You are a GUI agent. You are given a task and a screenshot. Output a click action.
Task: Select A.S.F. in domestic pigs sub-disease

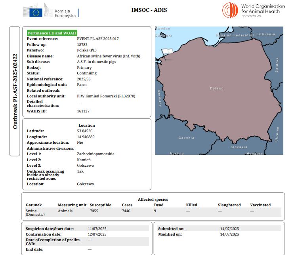pyautogui.click(x=96, y=62)
